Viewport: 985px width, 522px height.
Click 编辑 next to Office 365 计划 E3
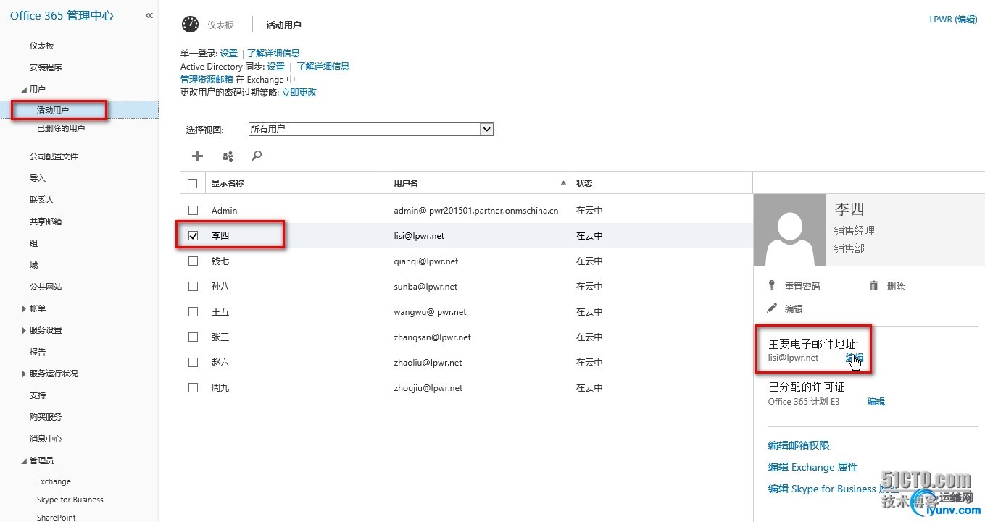(876, 401)
